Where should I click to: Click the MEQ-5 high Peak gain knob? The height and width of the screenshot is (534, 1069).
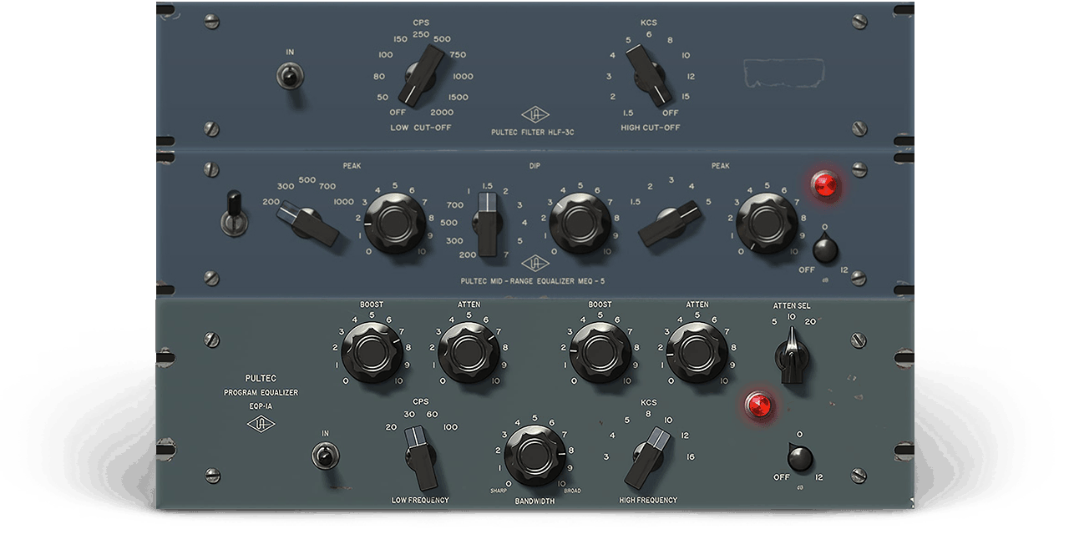(x=767, y=224)
